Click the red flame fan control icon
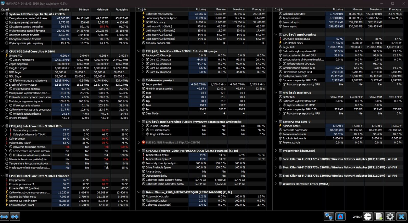Viewport: 408px width, 223px height. 340,217
